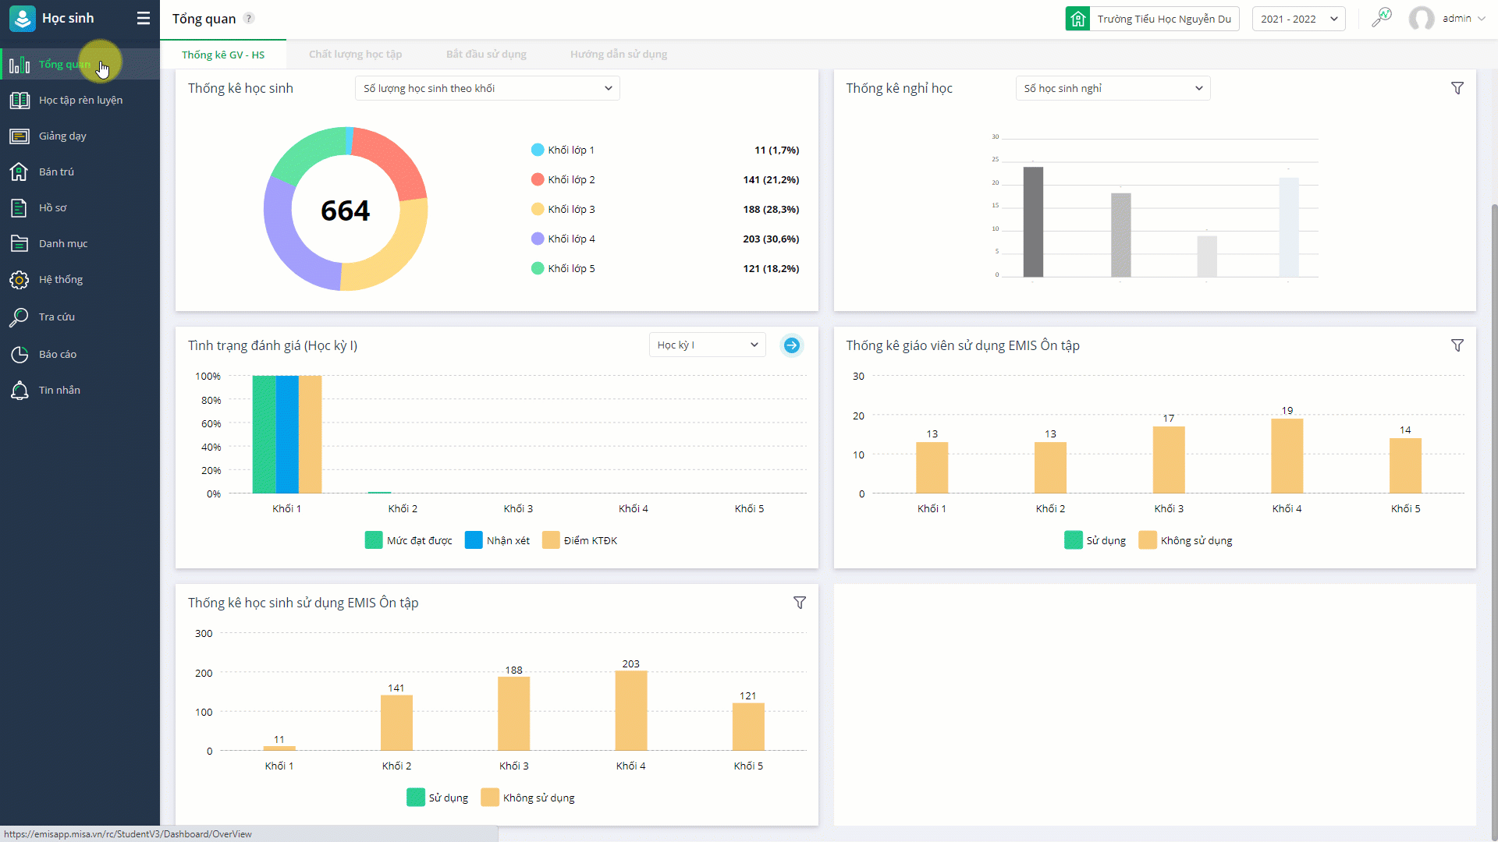1498x842 pixels.
Task: Open the 2021 - 2022 school year dropdown
Action: [1298, 19]
